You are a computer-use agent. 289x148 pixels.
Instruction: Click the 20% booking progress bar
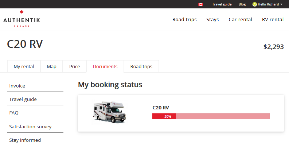pyautogui.click(x=211, y=116)
